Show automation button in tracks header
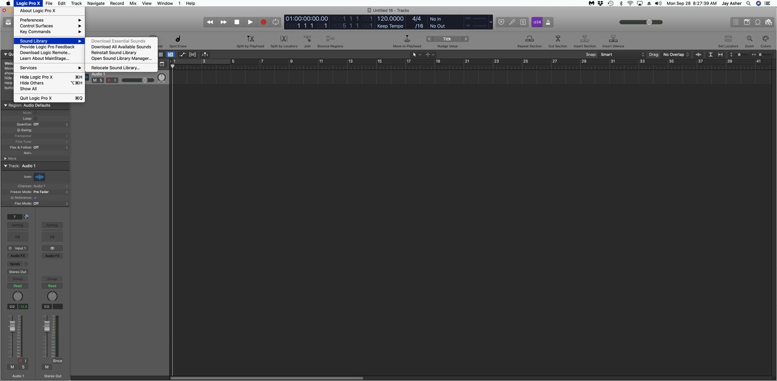Viewport: 777px width, 381px height. 183,54
